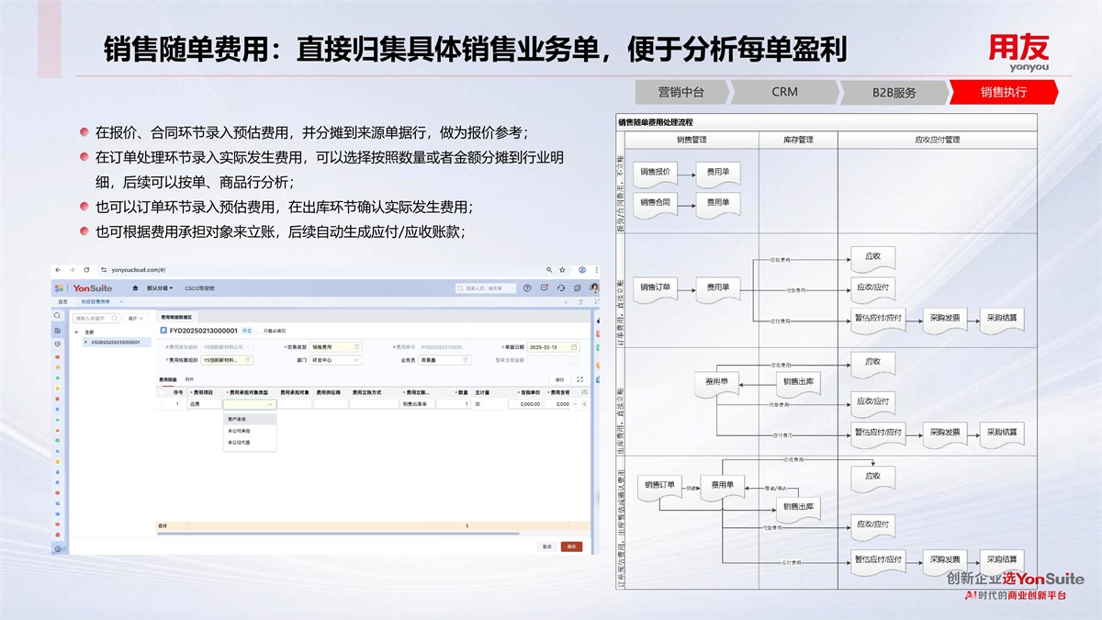Switch to the 附件 tab
Viewport: 1102px width, 620px height.
[x=189, y=378]
